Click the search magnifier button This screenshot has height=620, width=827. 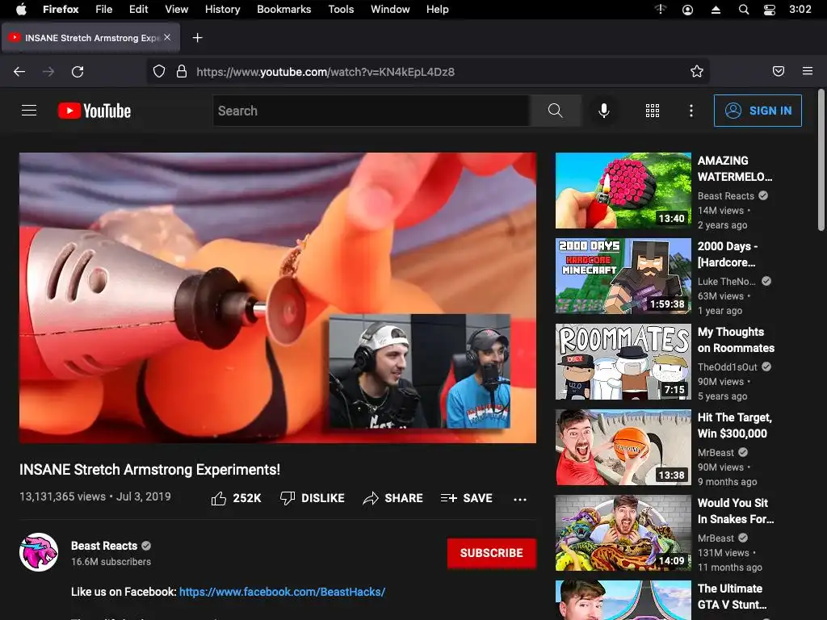click(x=556, y=111)
